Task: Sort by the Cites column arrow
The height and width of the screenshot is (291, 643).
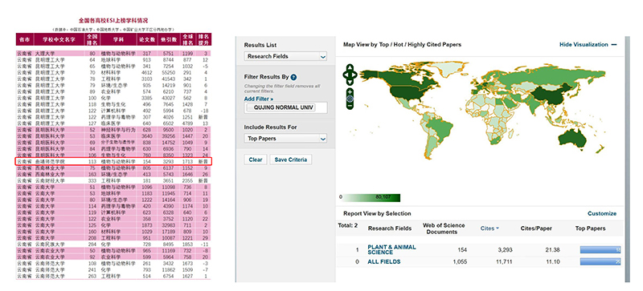Action: (x=498, y=228)
